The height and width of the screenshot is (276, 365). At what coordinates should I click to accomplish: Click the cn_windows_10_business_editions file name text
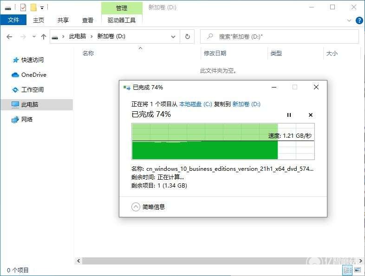pyautogui.click(x=230, y=168)
